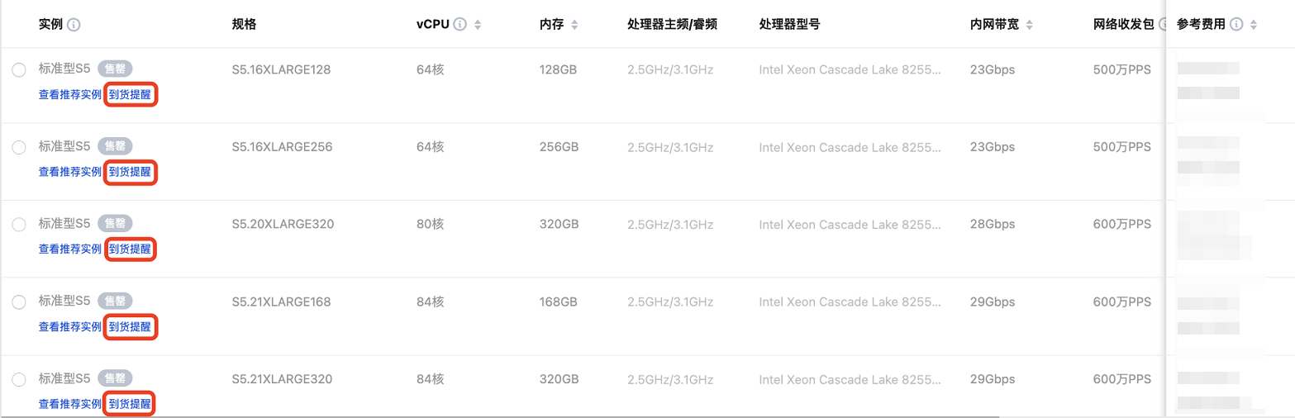
Task: Click the 售罄 badge in S5.16XLARGE128 row
Action: click(116, 69)
